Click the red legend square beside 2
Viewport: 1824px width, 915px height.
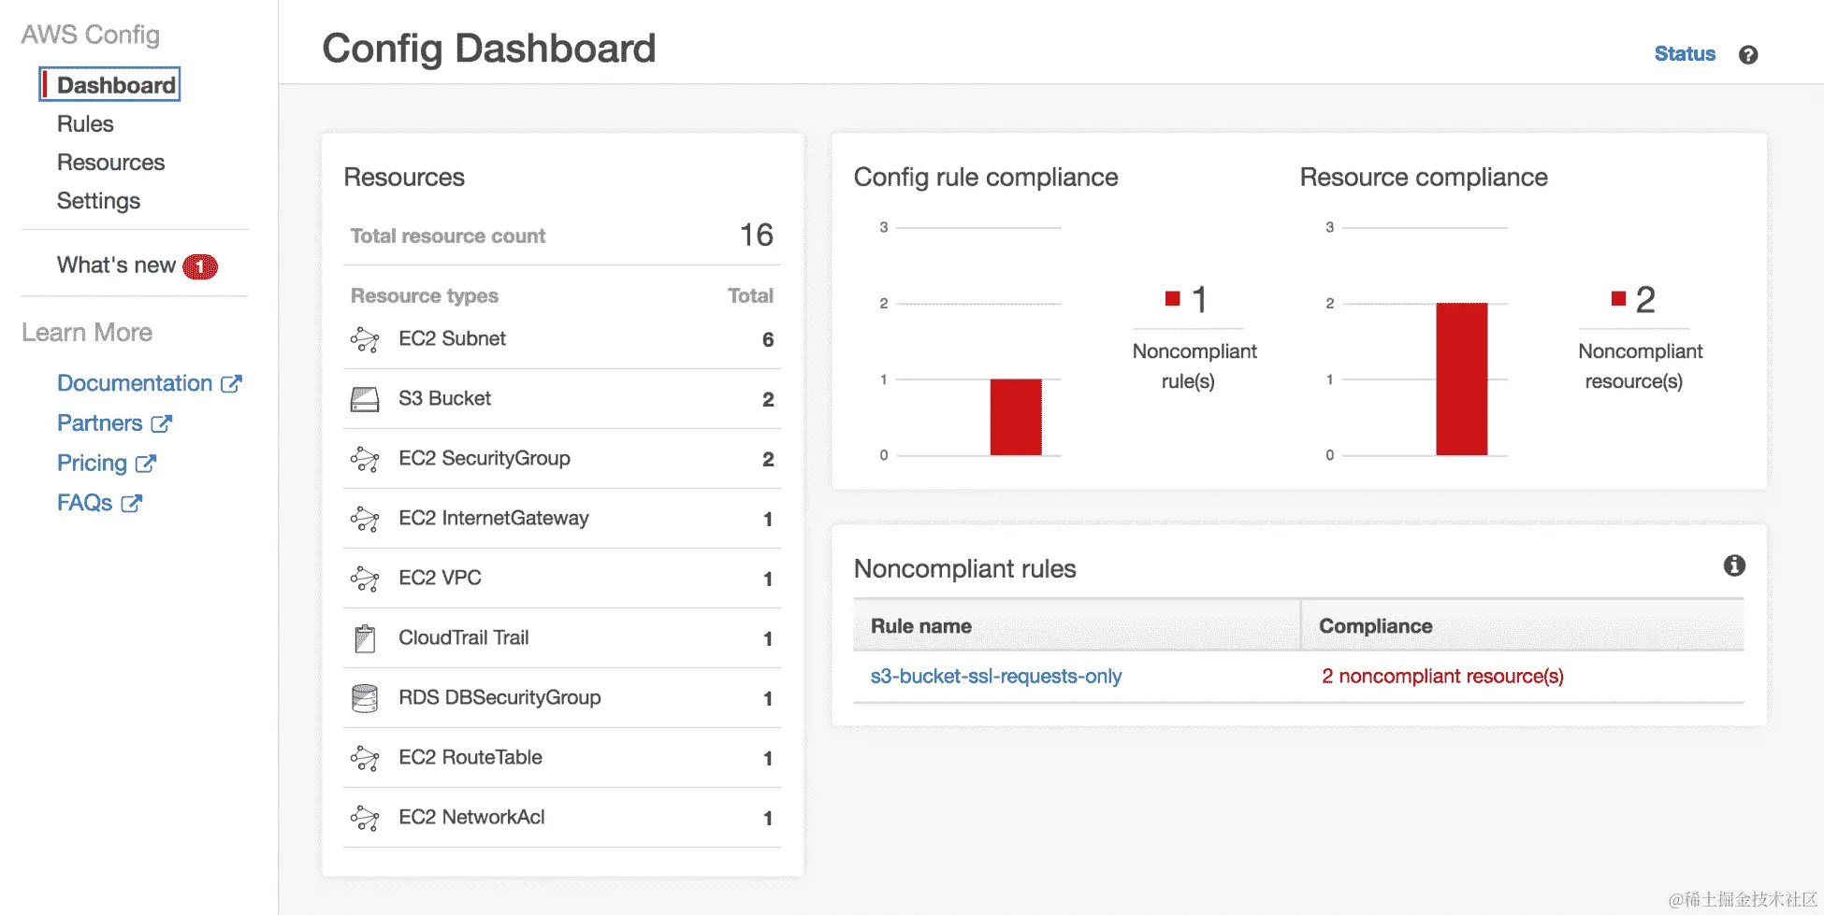[x=1618, y=298]
